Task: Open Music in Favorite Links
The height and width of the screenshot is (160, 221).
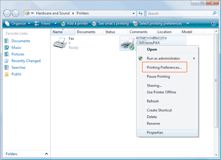Action: (16, 47)
